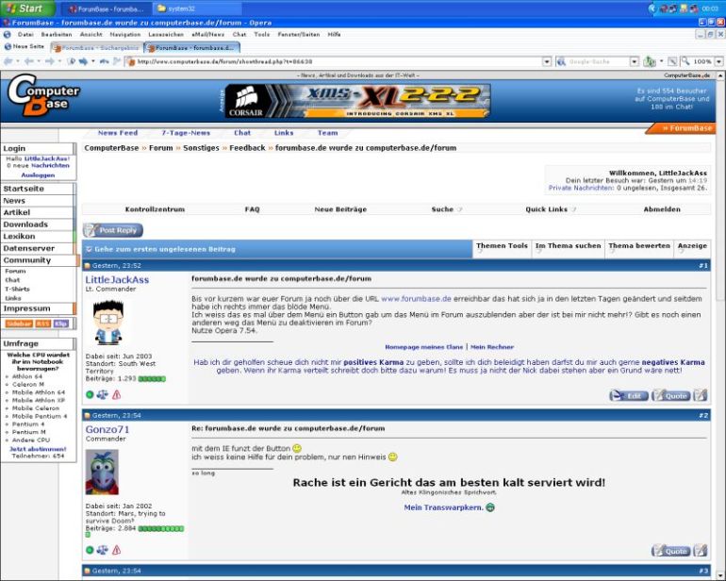Screen dimensions: 726x581
Task: Click Neue Beiträge link
Action: 340,209
